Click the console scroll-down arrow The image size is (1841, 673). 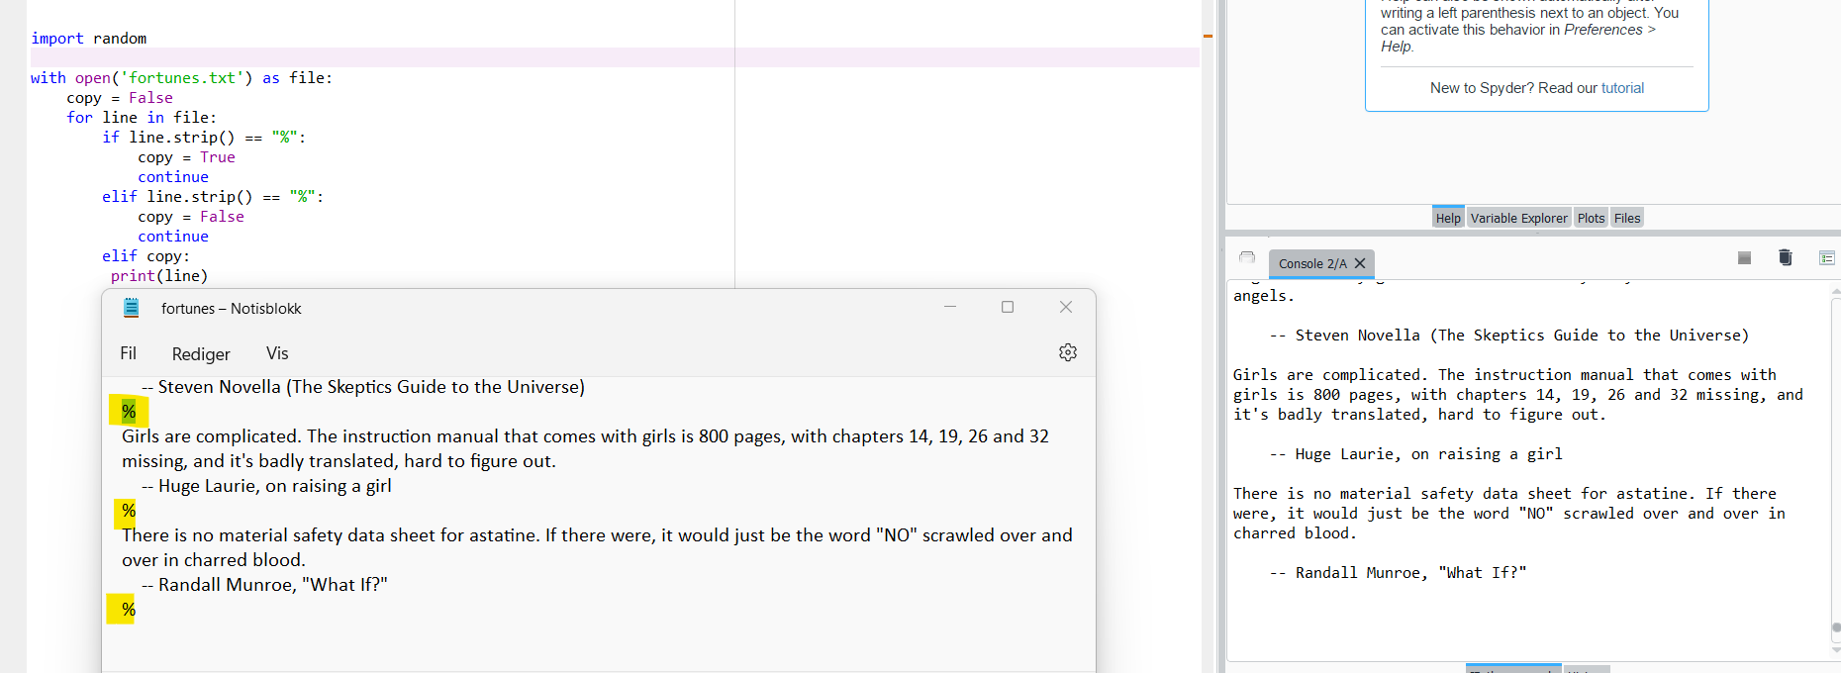coord(1836,650)
